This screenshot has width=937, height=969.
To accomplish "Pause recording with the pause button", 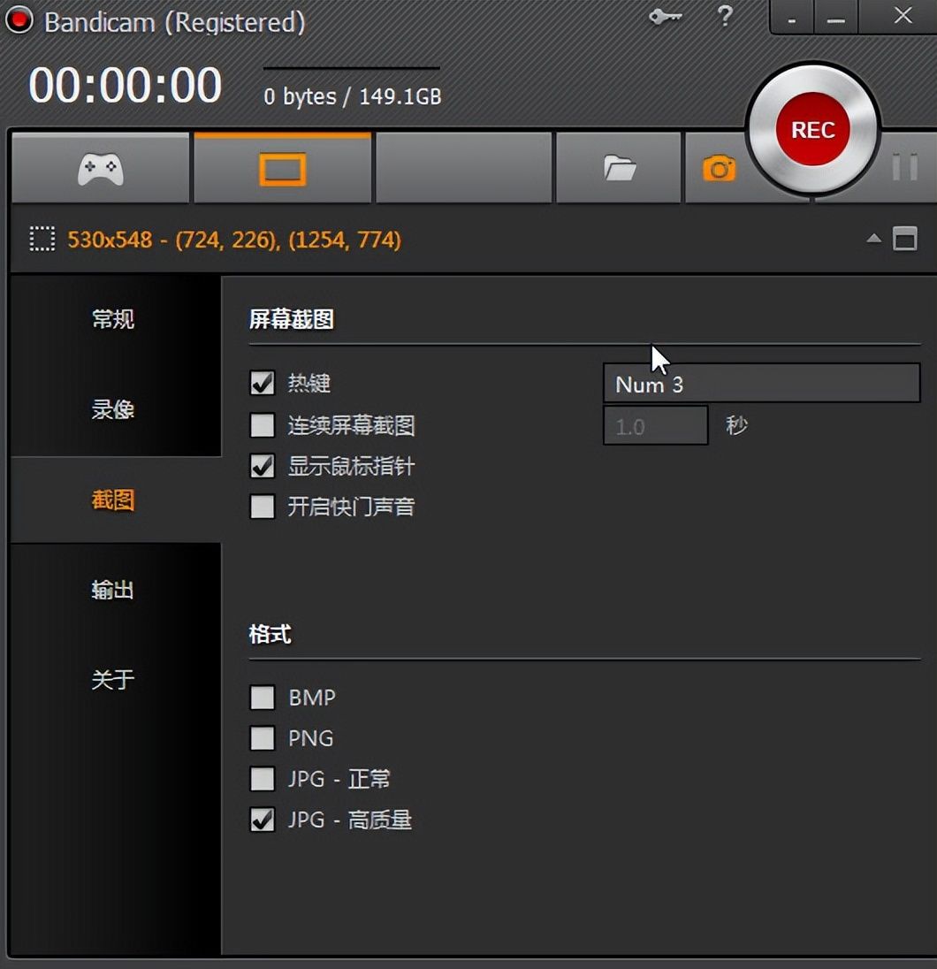I will point(904,167).
